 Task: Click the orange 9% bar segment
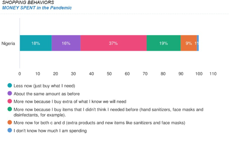pos(189,43)
